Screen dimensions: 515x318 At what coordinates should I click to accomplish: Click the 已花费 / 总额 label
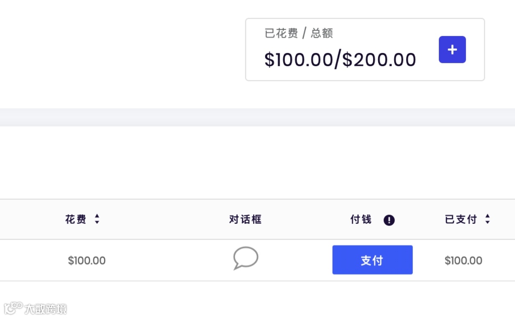[299, 33]
